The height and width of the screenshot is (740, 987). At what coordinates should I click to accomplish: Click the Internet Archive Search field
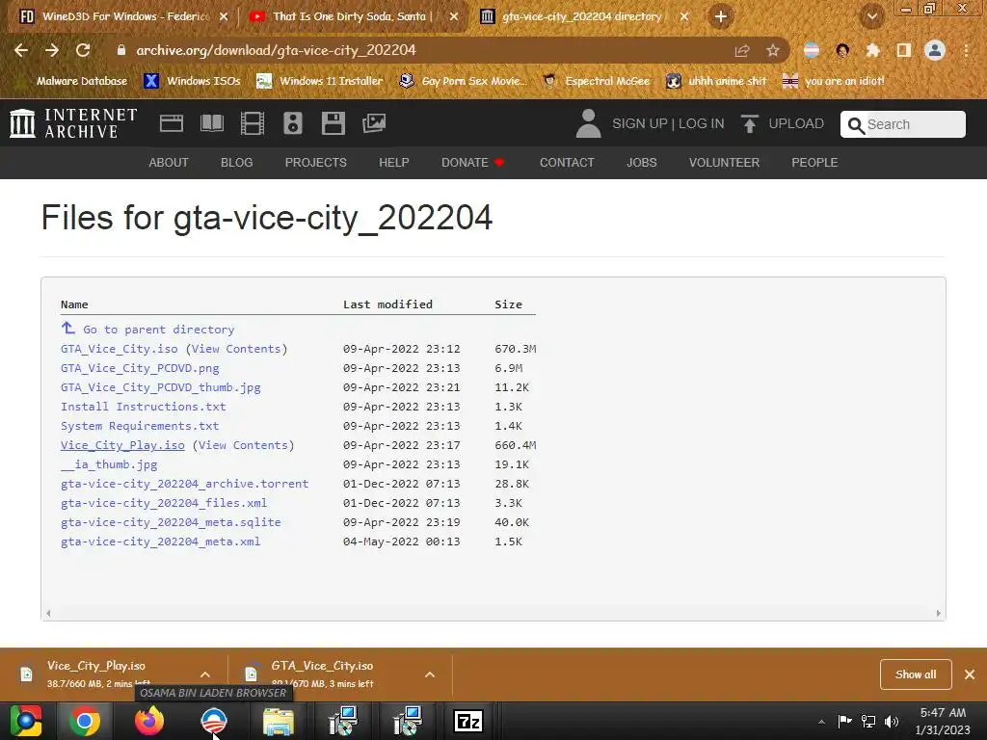[x=902, y=124]
